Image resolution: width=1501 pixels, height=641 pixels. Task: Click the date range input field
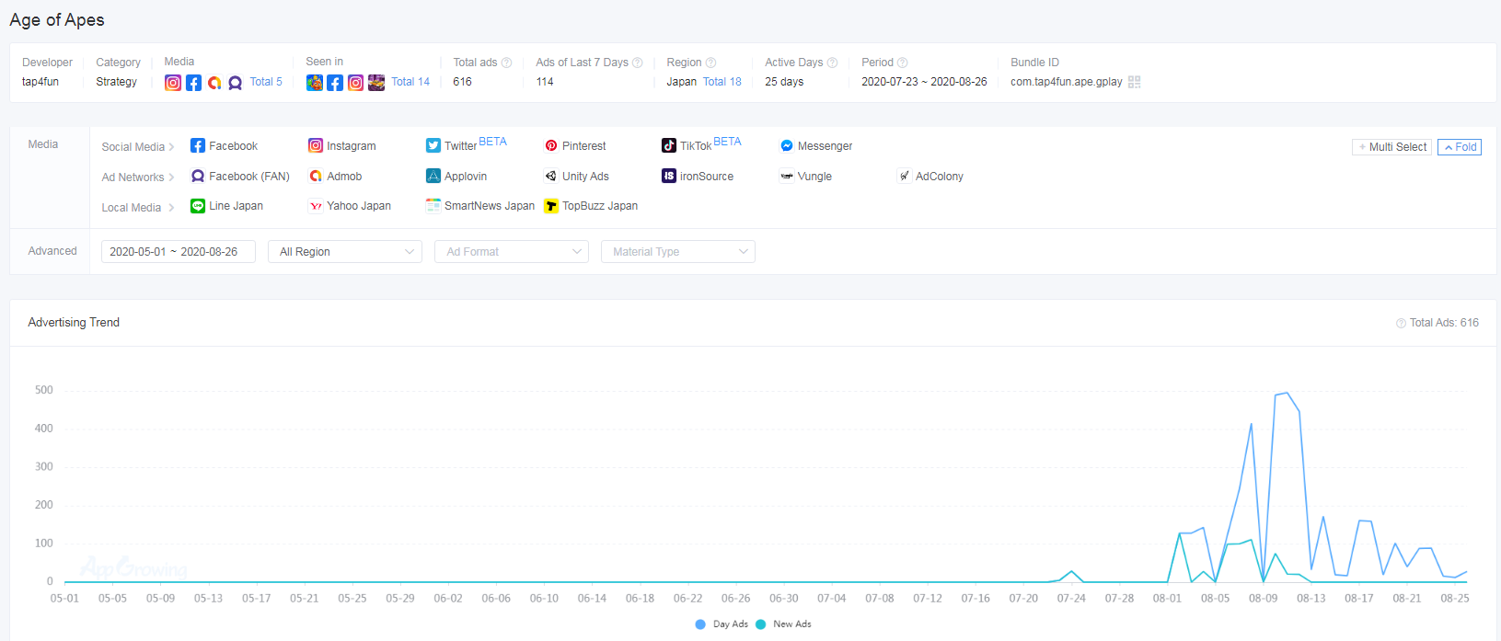click(x=178, y=252)
